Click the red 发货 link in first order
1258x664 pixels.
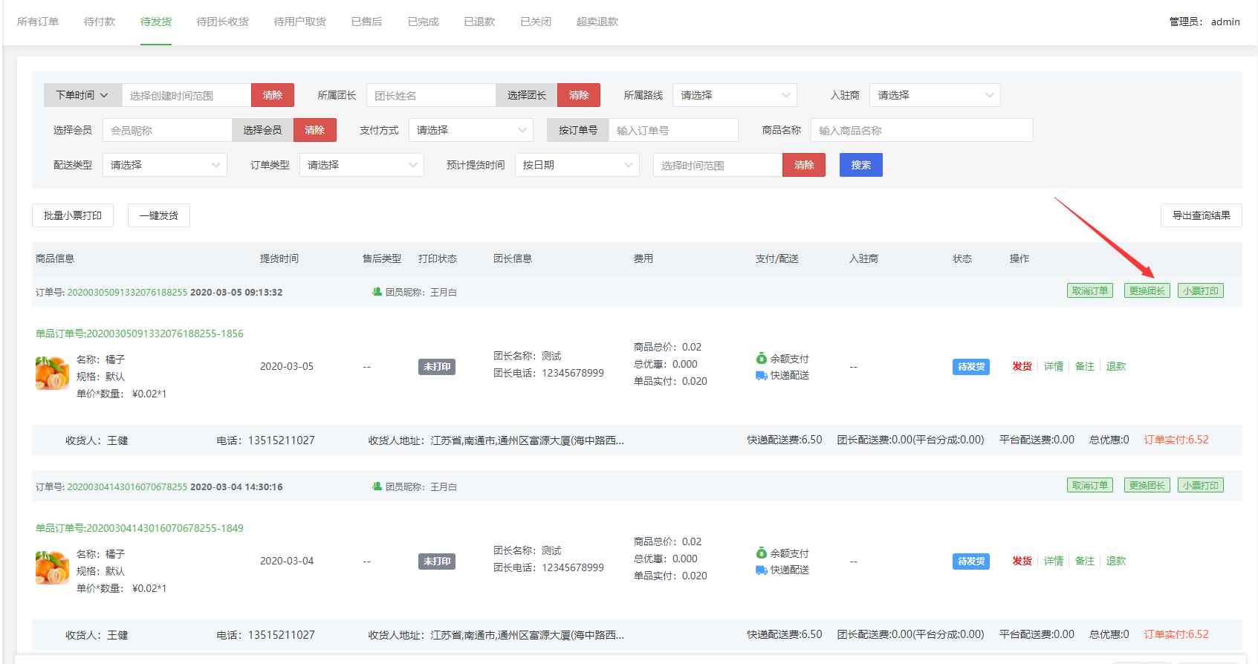click(x=1022, y=366)
